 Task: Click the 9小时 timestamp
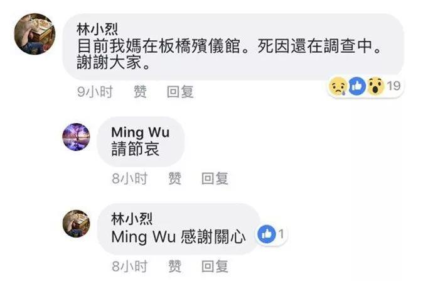pos(95,92)
